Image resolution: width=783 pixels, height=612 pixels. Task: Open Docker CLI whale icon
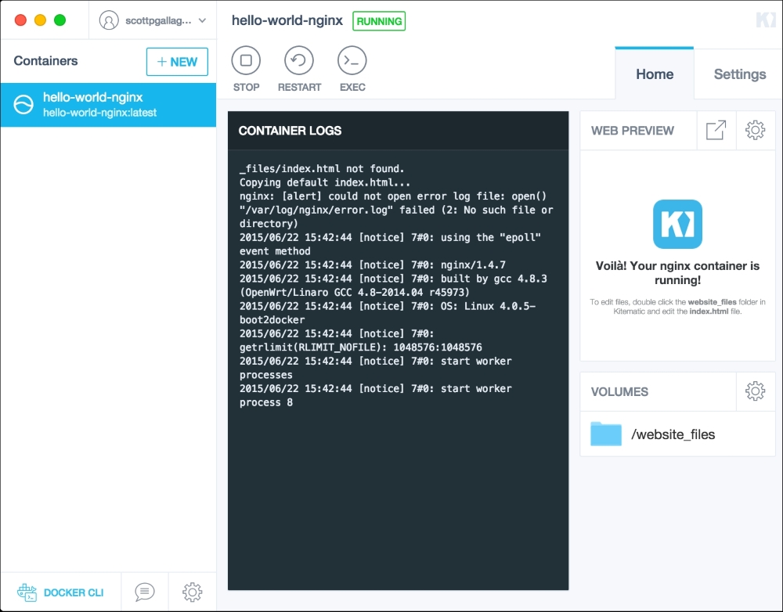[27, 592]
